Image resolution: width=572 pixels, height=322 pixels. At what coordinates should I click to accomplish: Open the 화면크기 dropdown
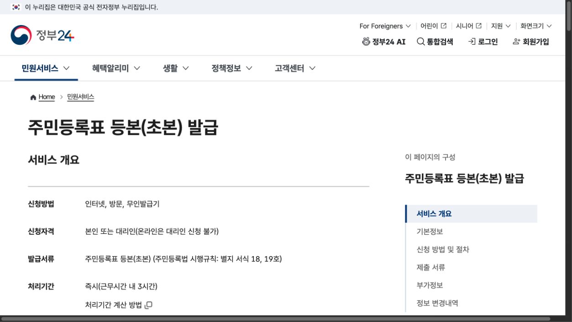[x=536, y=26]
